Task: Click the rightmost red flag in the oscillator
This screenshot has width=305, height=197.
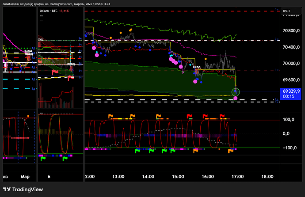Action: coord(220,116)
